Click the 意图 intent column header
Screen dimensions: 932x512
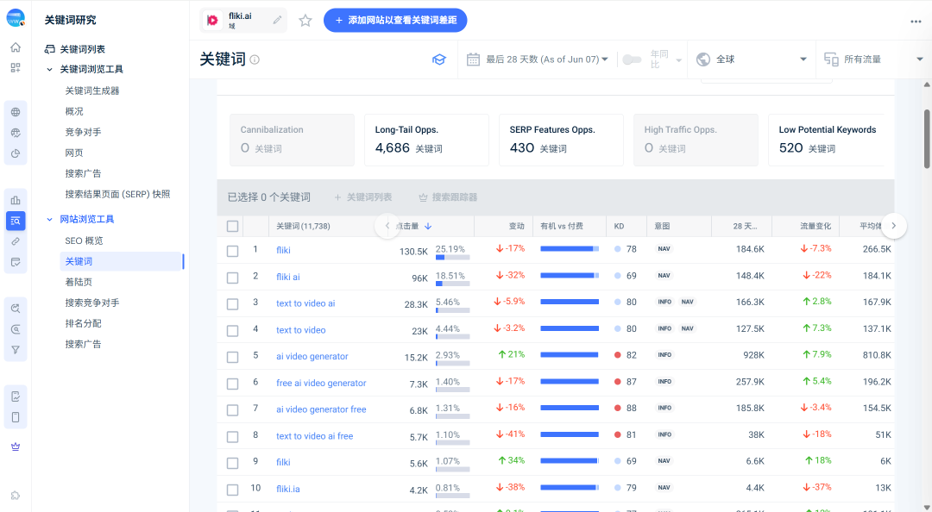tap(662, 227)
